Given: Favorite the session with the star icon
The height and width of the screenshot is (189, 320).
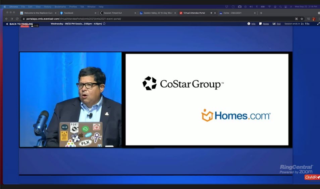Looking at the screenshot, I should pos(104,24).
